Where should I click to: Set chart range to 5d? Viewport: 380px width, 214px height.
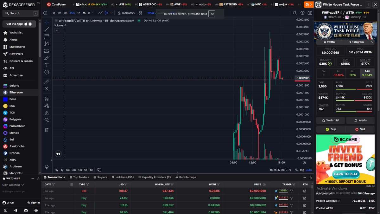[x=85, y=170]
